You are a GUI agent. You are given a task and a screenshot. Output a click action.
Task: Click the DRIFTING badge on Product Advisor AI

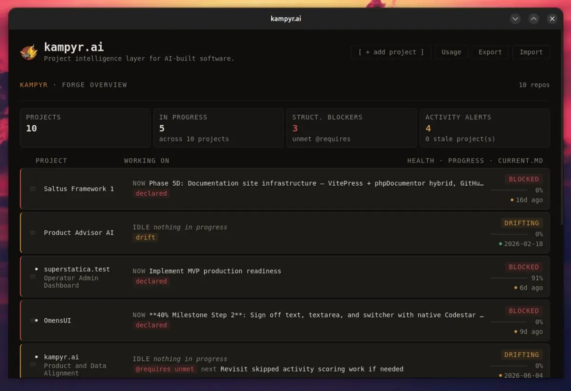pyautogui.click(x=522, y=223)
